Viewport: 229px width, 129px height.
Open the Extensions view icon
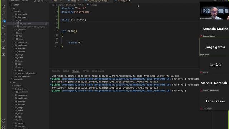(3, 34)
